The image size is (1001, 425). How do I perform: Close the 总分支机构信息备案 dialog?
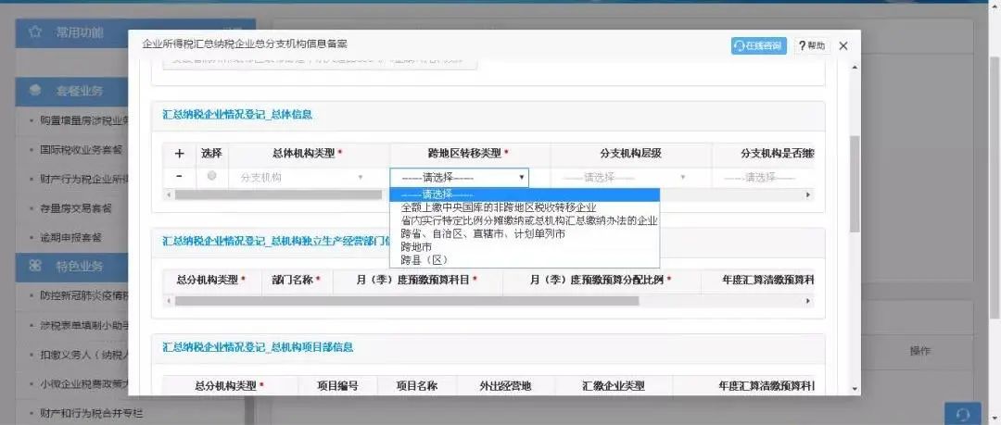click(843, 45)
